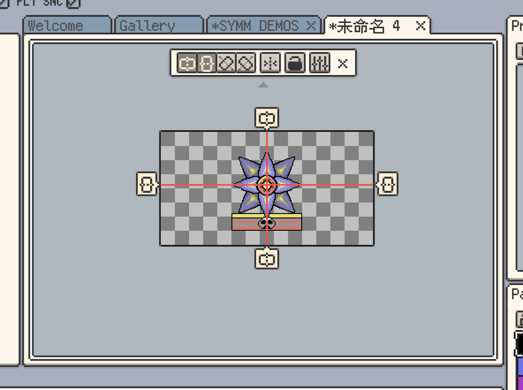This screenshot has height=390, width=523.
Task: Click the top symmetry axis handle
Action: pos(267,118)
